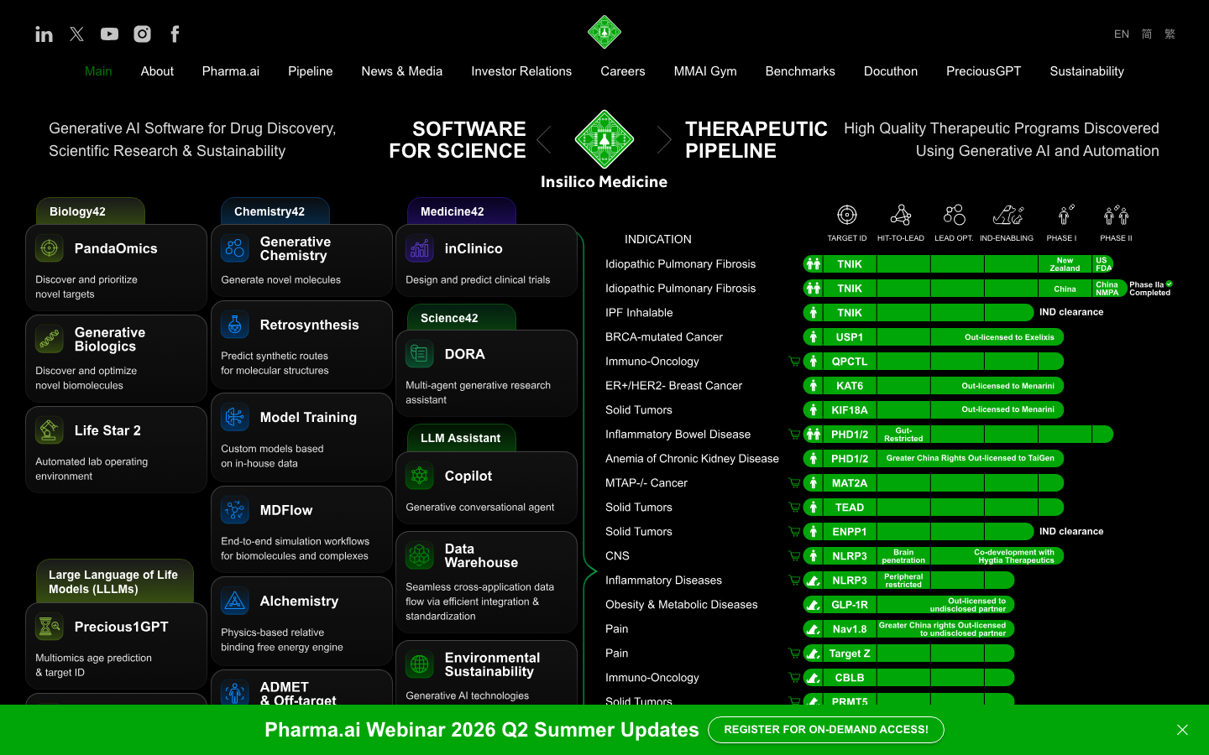Click the Generative Chemistry molecule icon
The image size is (1209, 755).
235,248
